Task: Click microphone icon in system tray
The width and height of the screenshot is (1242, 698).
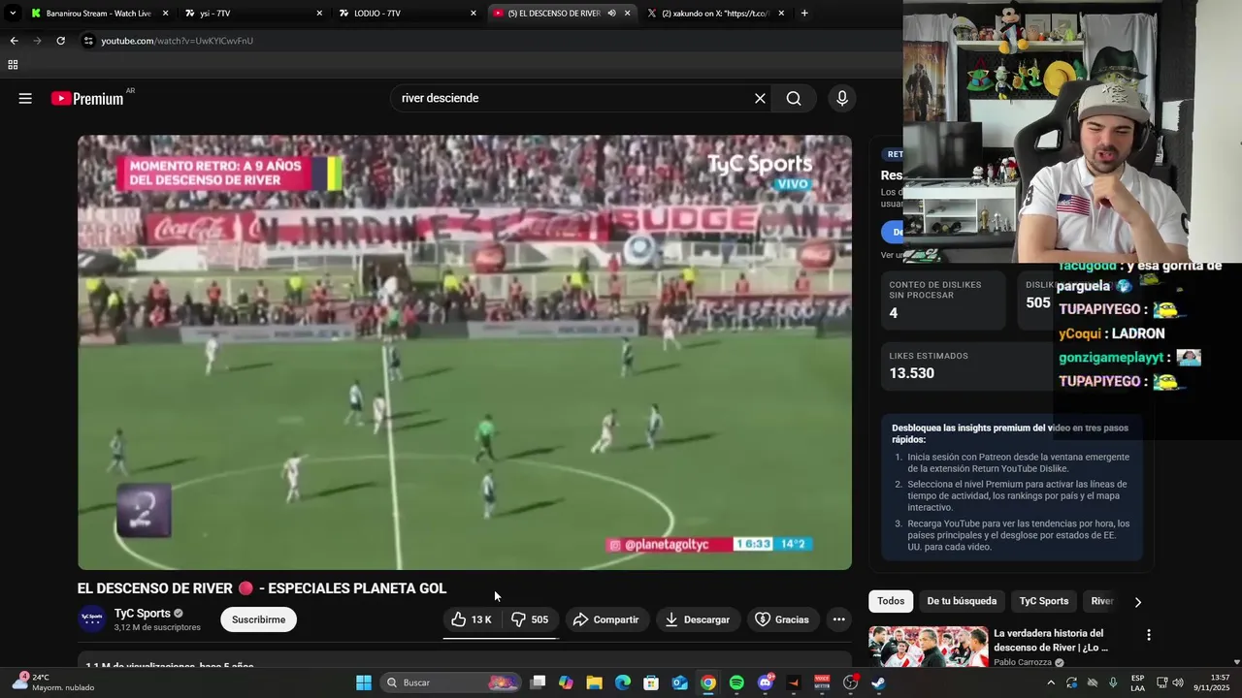Action: point(1113,682)
